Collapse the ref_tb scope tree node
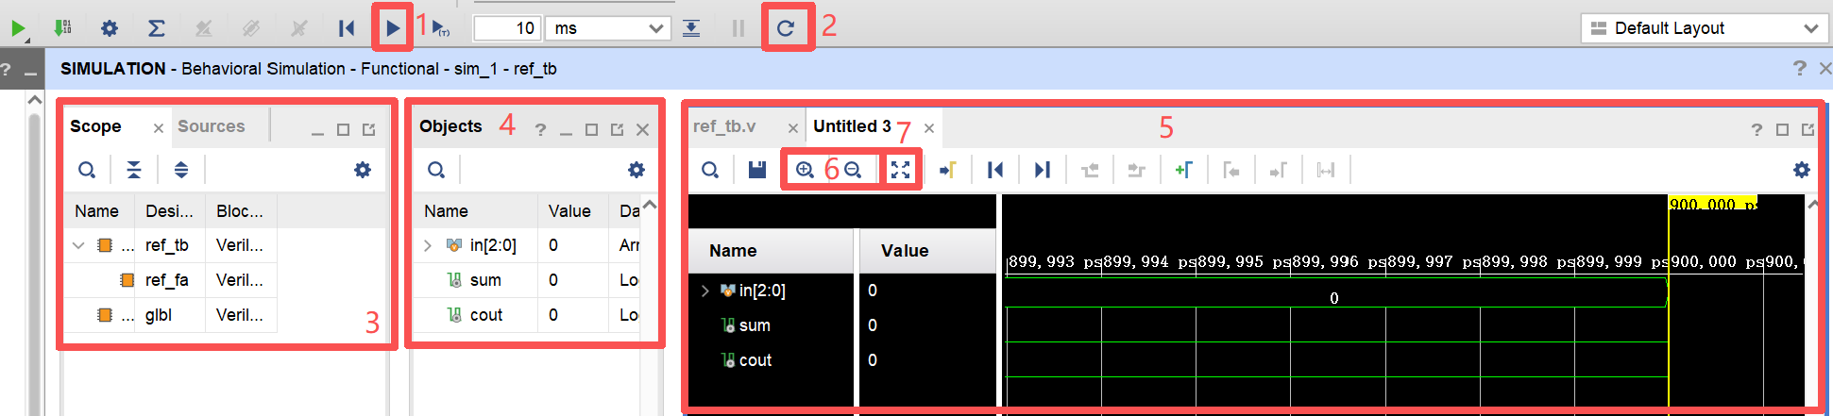Screen dimensions: 1833x416 click(x=78, y=245)
